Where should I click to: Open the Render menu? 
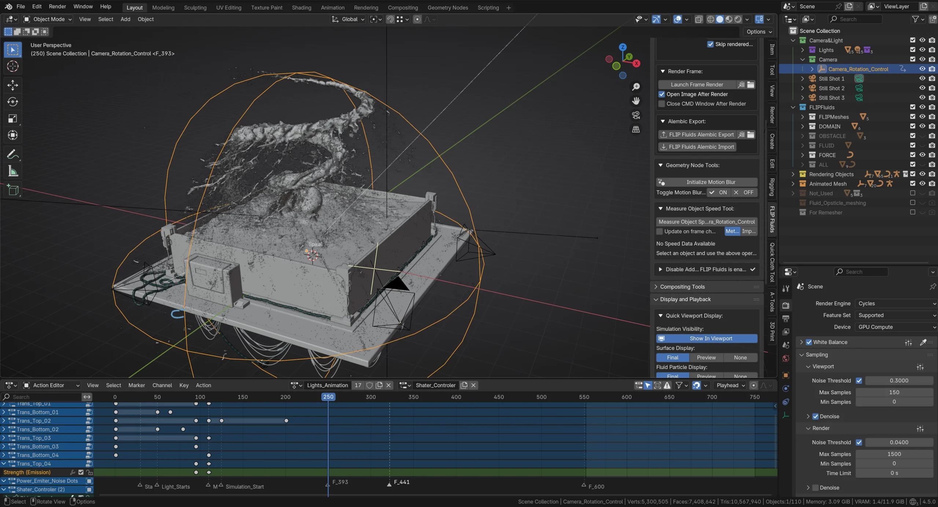pyautogui.click(x=57, y=6)
